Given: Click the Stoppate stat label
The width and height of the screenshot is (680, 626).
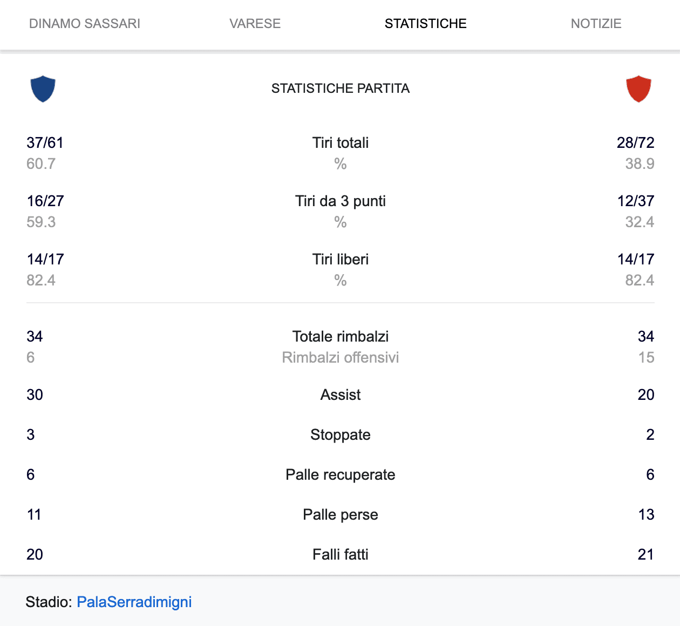Looking at the screenshot, I should [x=340, y=434].
